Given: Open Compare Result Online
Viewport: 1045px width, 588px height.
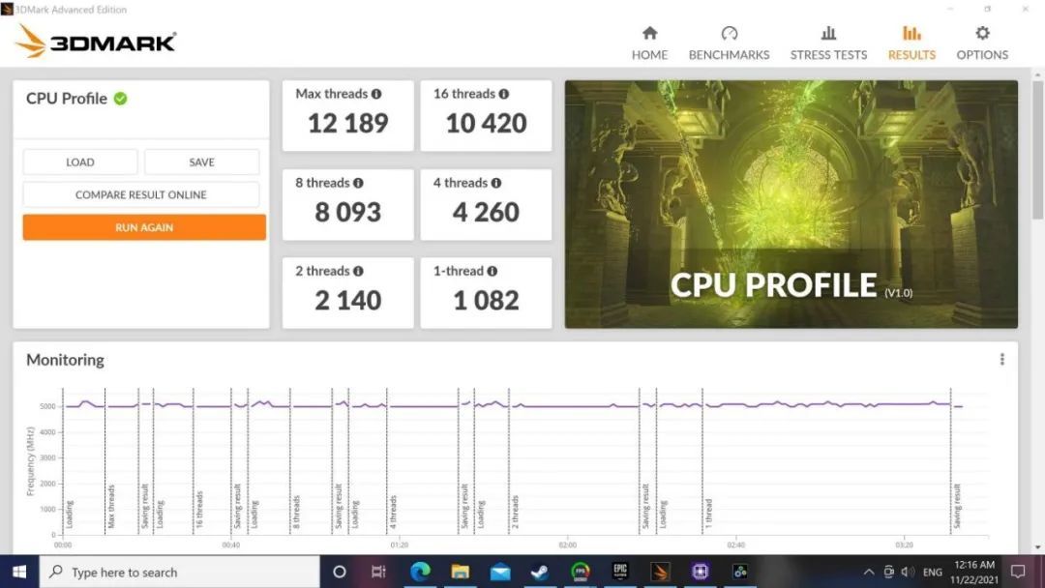Looking at the screenshot, I should pyautogui.click(x=141, y=194).
